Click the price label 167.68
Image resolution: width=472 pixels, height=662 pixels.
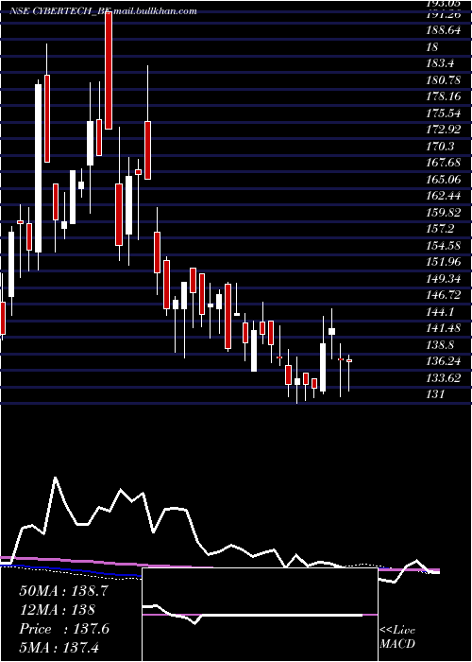[445, 163]
